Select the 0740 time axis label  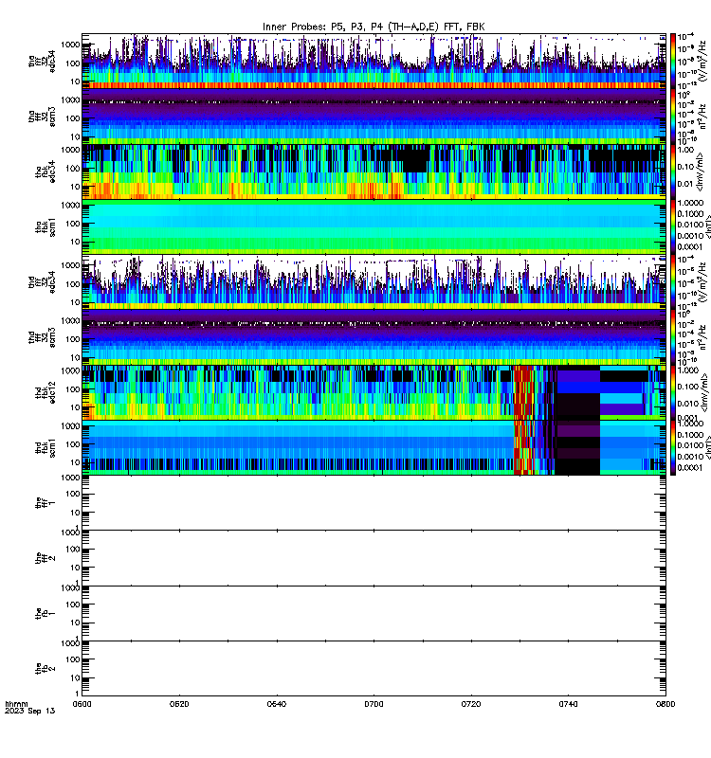[x=568, y=704]
